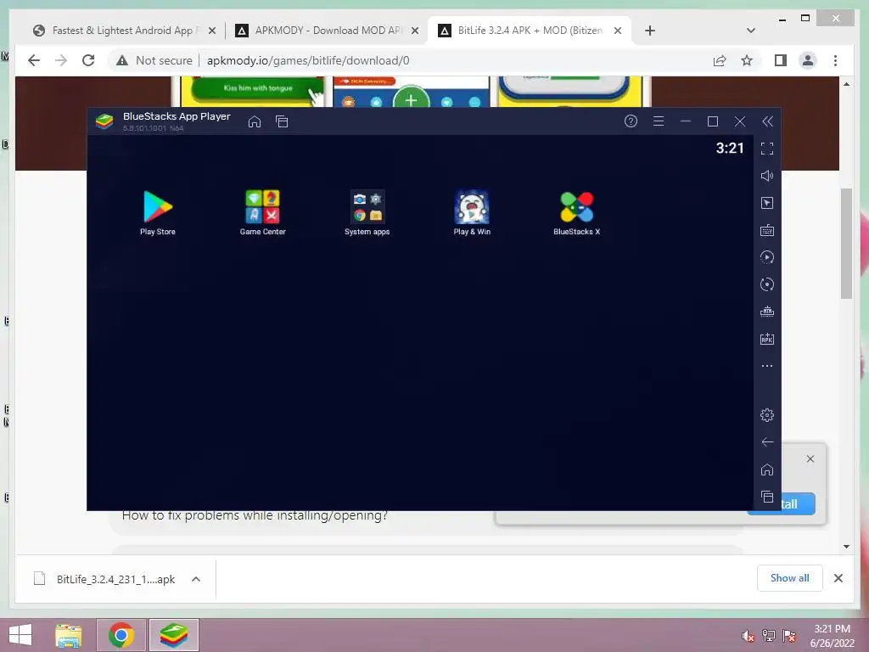Screen dimensions: 869x652
Task: Click the Install APK icon in sidebar
Action: 767,339
